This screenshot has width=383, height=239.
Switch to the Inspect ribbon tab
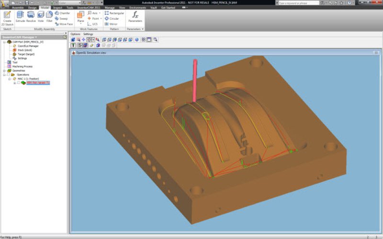[x=57, y=8]
